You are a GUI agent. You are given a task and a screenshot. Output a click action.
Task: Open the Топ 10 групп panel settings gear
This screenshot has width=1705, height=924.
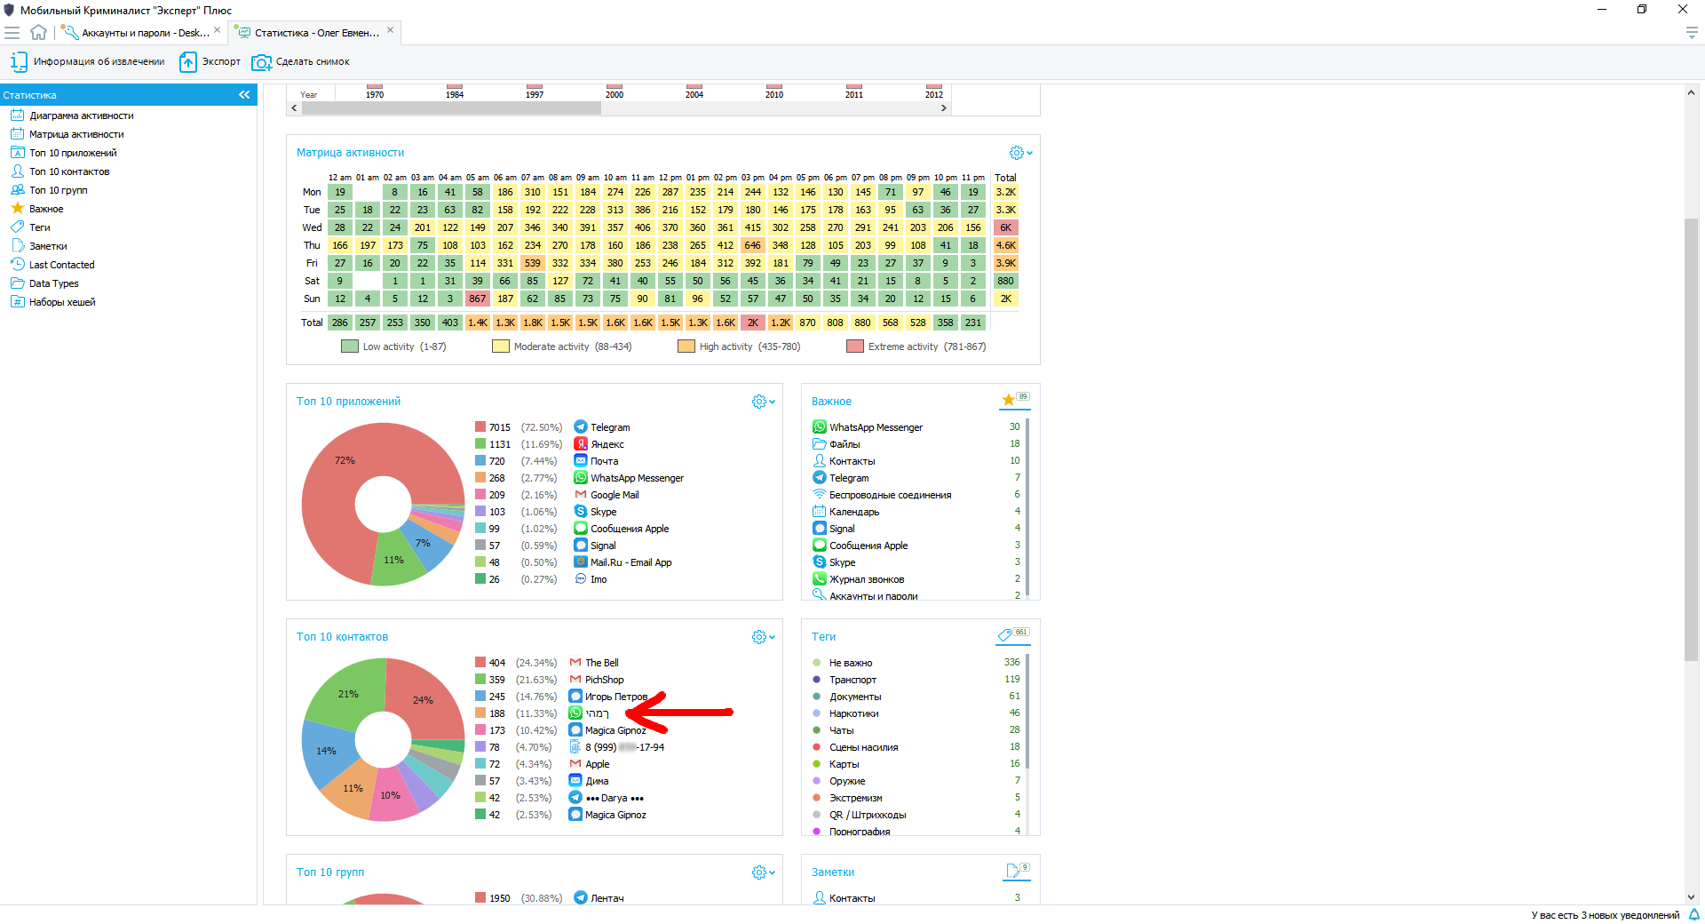point(763,872)
